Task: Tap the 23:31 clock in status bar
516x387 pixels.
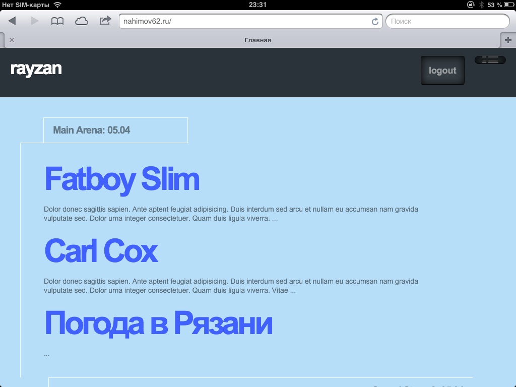Action: (257, 5)
